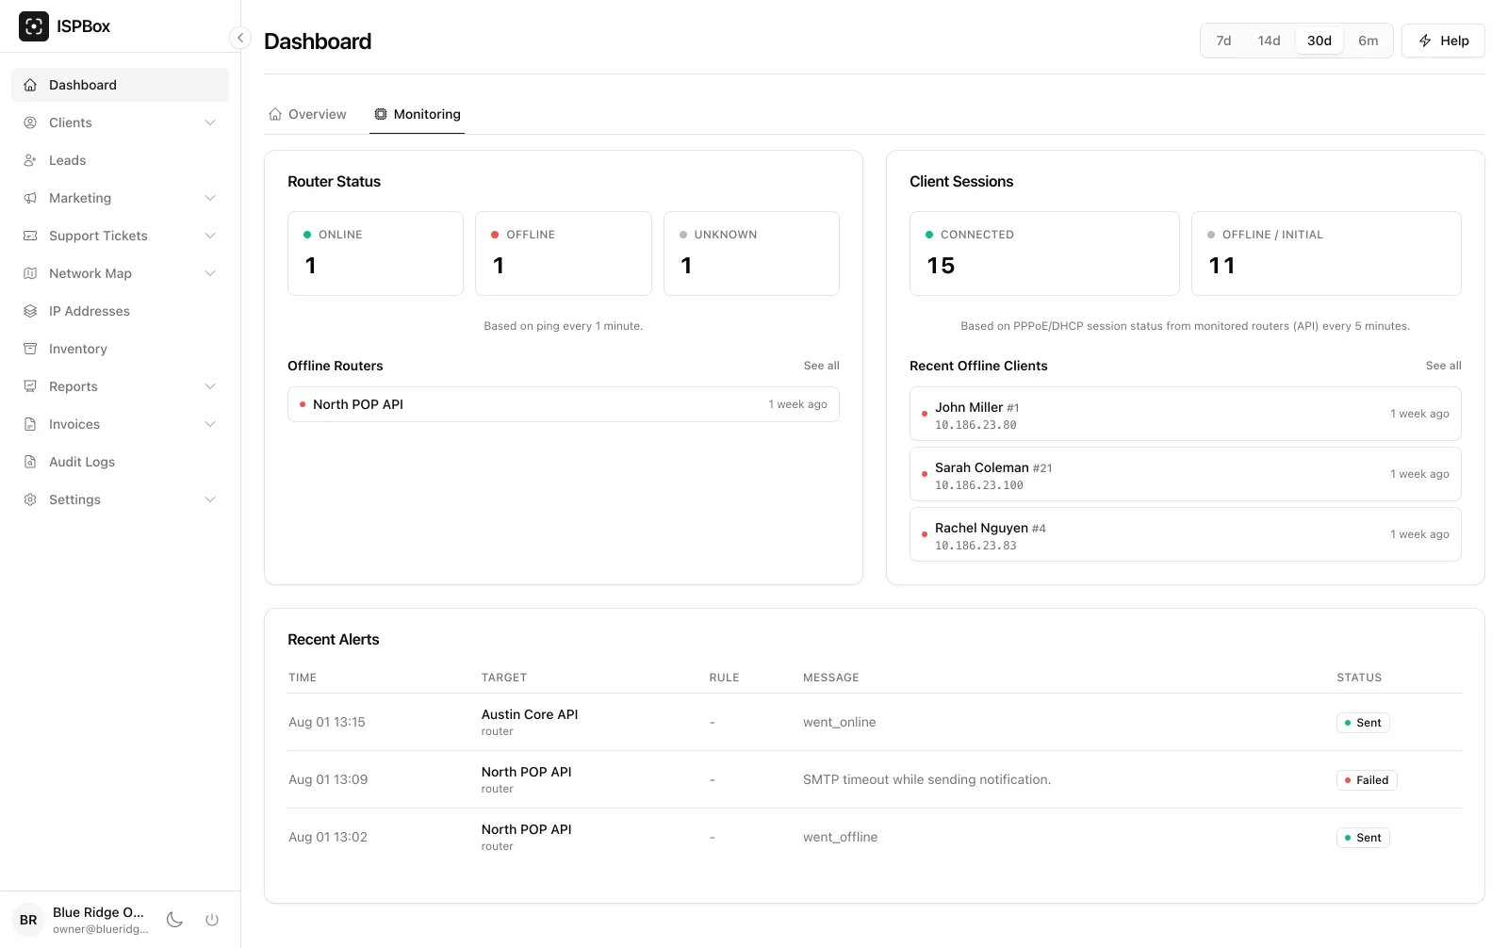Open Leads in the sidebar

[x=120, y=160]
